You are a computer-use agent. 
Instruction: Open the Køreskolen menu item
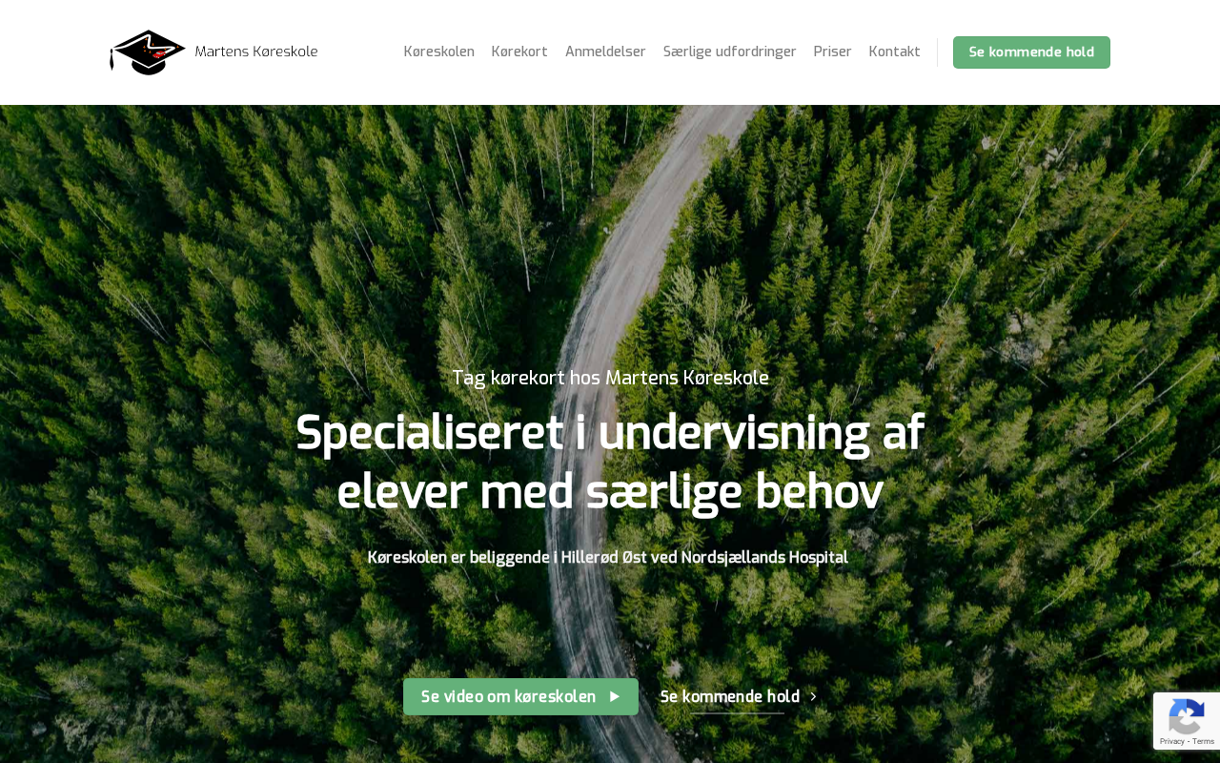pos(438,52)
